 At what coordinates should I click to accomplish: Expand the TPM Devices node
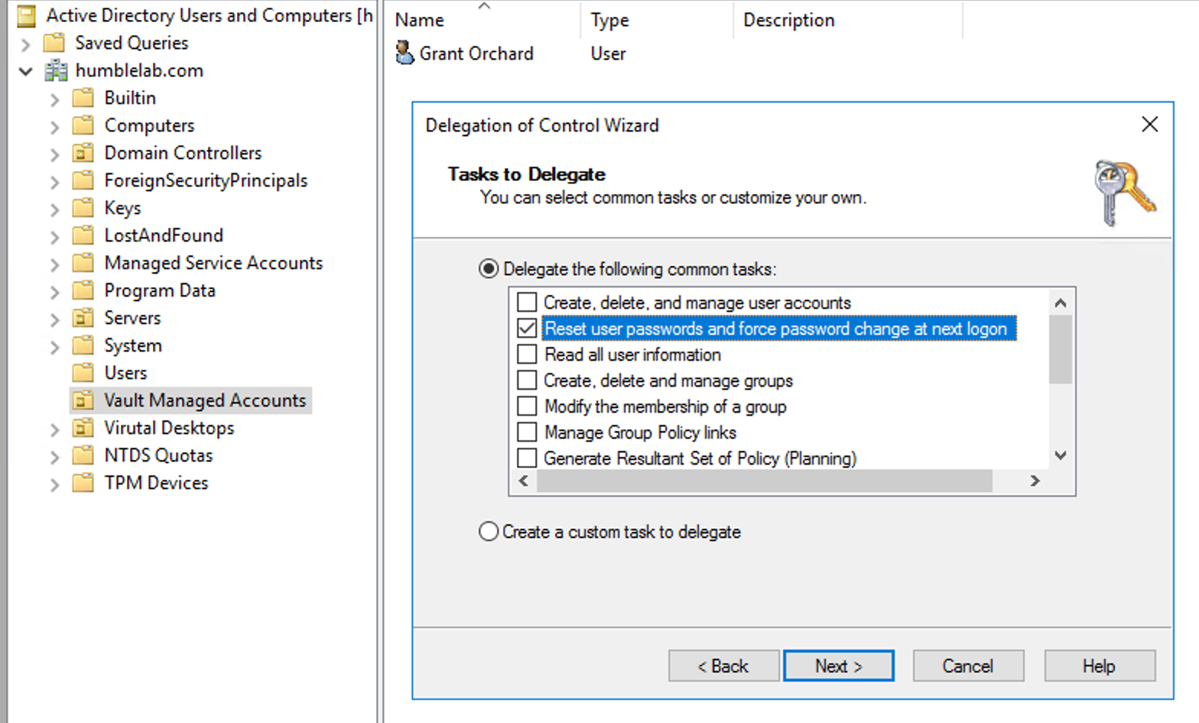[54, 485]
